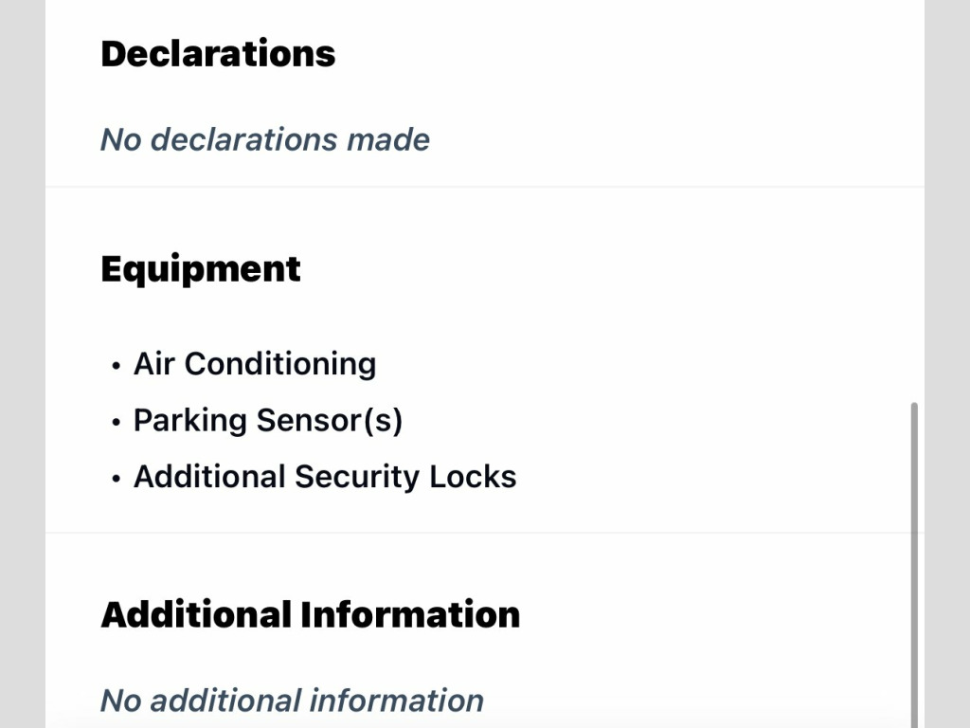This screenshot has height=728, width=970.
Task: Click the vertical scrollbar thumb
Action: (x=914, y=559)
